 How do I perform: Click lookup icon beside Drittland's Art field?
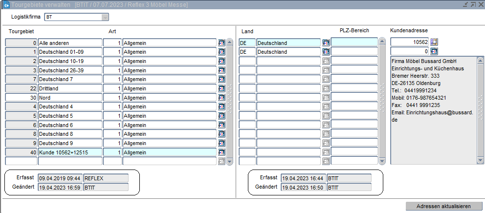click(x=221, y=88)
